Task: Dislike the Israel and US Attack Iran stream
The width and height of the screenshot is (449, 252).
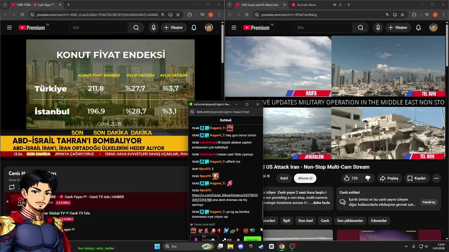Action: pyautogui.click(x=368, y=178)
